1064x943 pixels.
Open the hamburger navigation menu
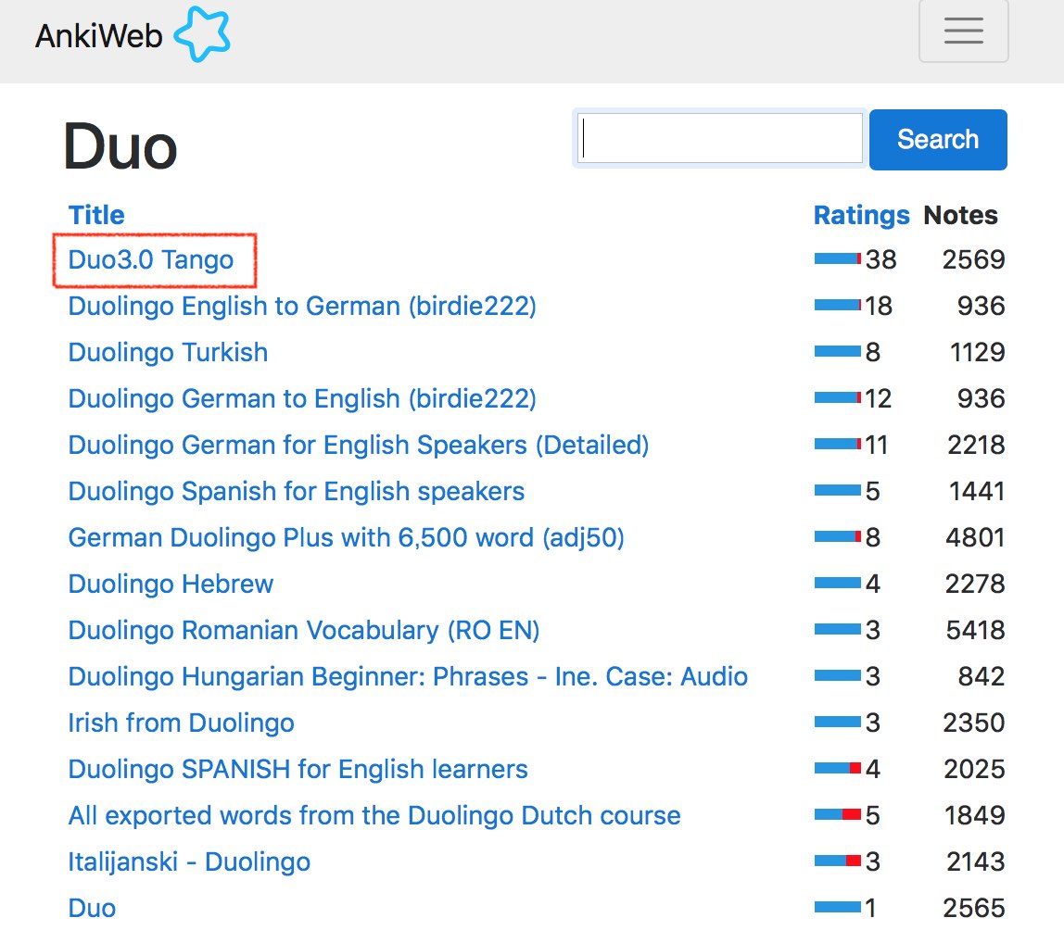[x=963, y=31]
